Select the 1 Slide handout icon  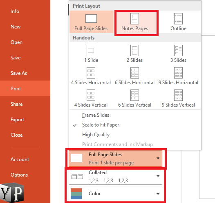click(91, 50)
